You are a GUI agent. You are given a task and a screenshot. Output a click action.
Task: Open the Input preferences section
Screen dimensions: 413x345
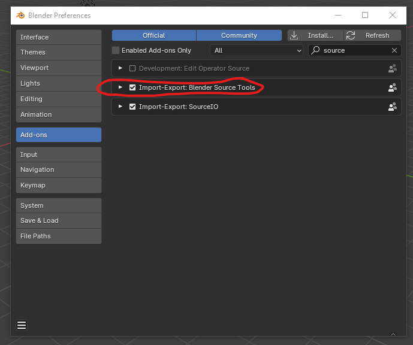coord(59,155)
